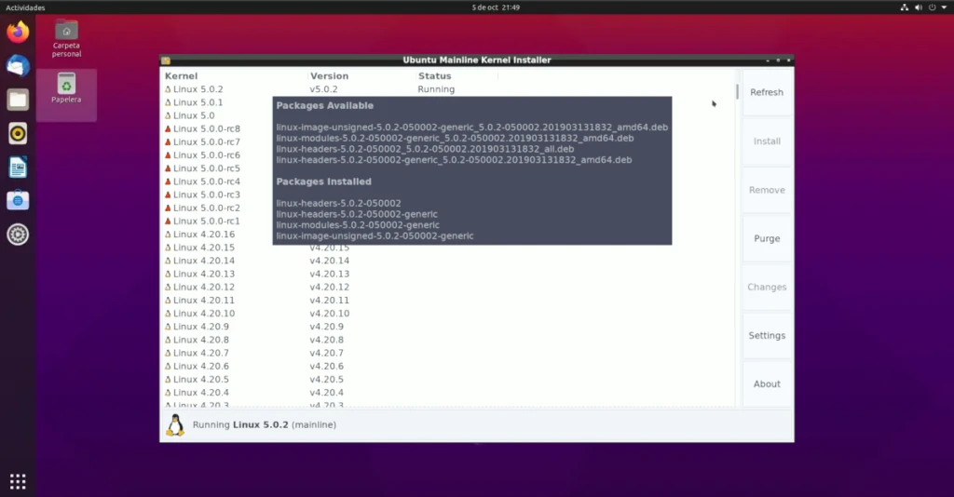
Task: Click red tux icon of Linux 5.0.0-rc1
Action: tap(168, 222)
